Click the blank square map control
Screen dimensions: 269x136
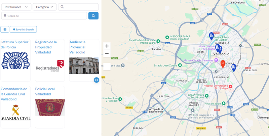click(107, 66)
